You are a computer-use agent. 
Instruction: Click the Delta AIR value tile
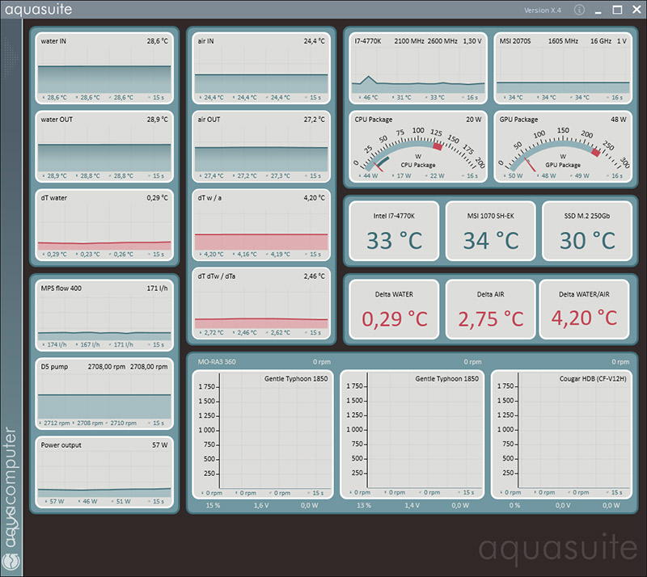pos(491,310)
